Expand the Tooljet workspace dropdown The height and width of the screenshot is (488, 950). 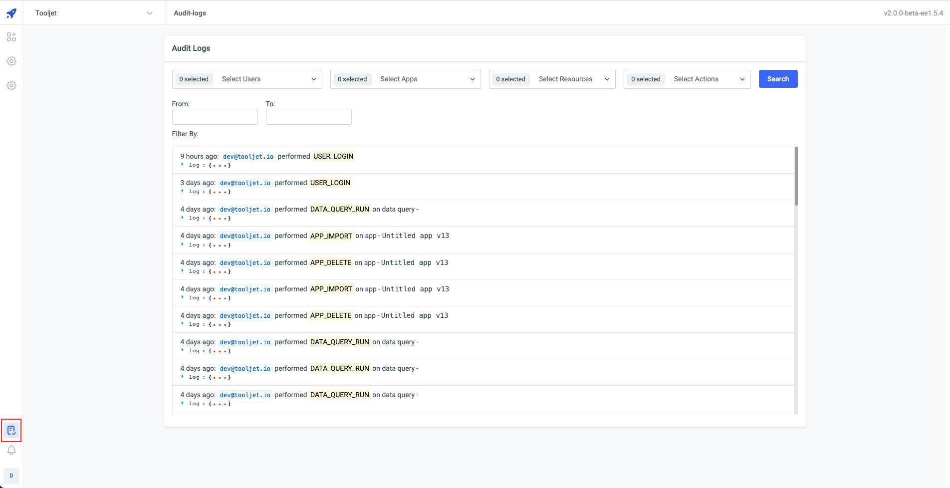coord(94,13)
